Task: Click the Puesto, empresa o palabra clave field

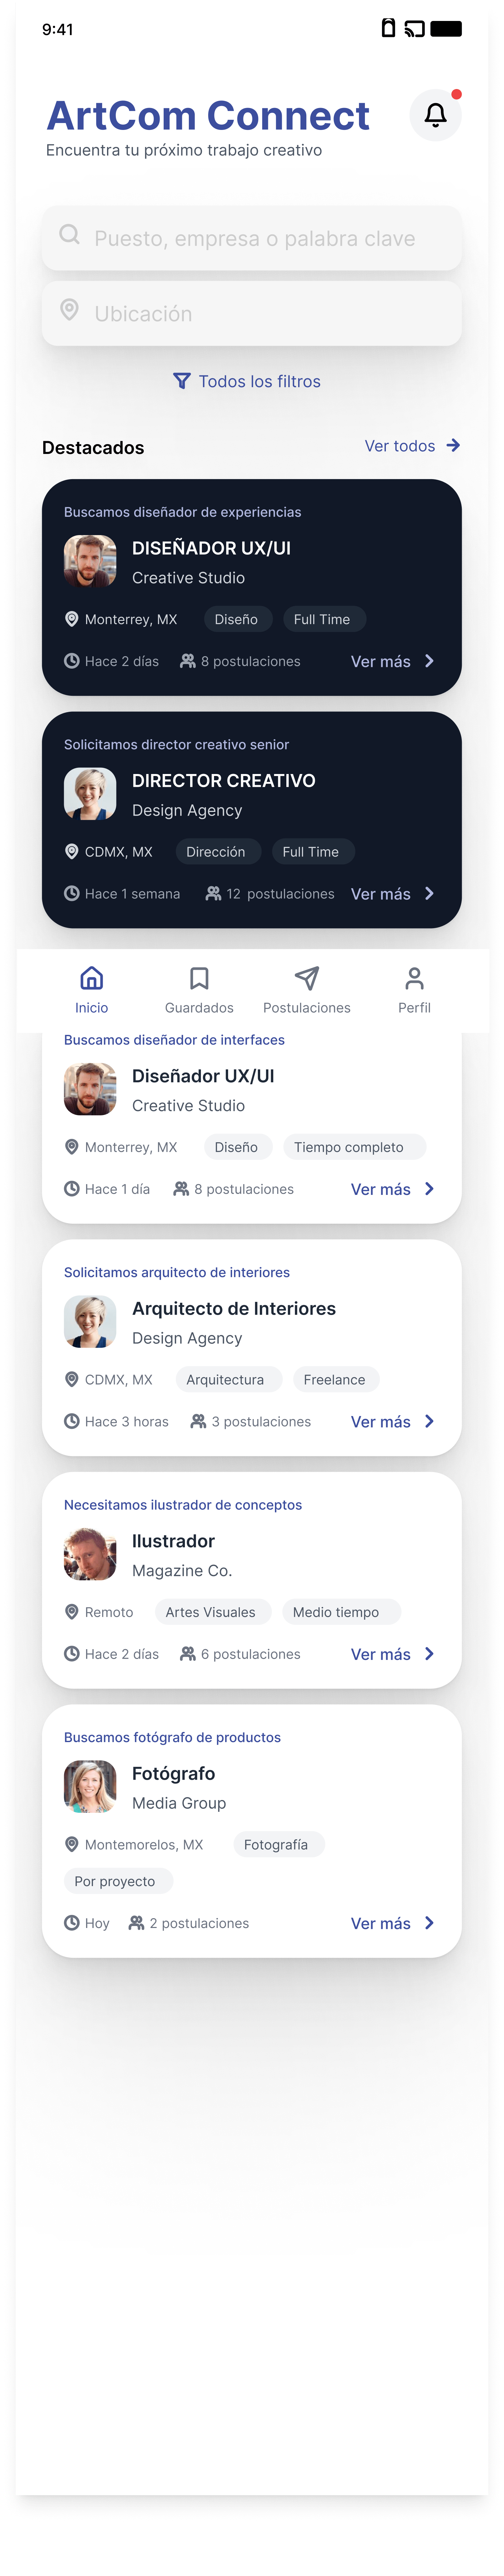Action: coord(252,238)
